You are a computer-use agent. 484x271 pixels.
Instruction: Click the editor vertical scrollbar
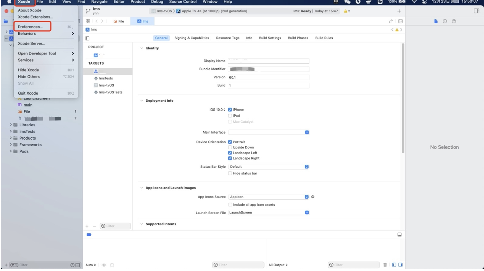coord(403,98)
